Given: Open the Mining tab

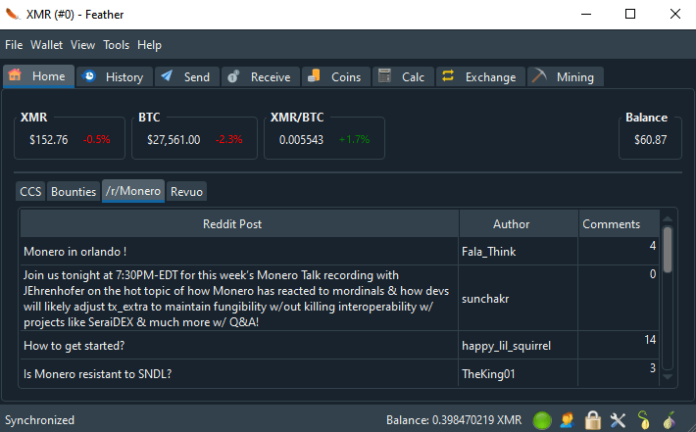Looking at the screenshot, I should coord(565,76).
